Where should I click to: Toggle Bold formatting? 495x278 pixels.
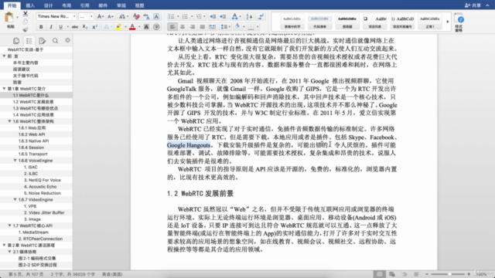click(41, 27)
